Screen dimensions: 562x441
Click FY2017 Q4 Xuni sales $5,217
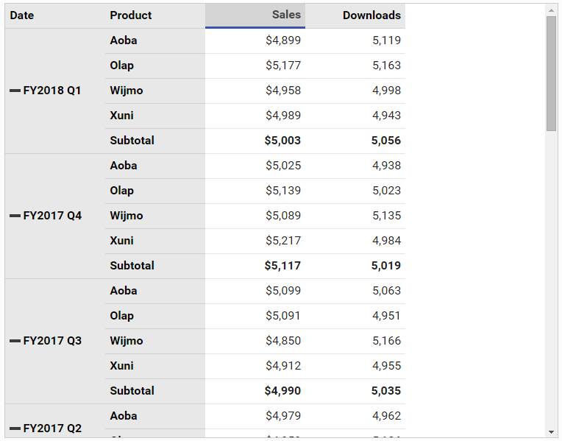(255, 241)
